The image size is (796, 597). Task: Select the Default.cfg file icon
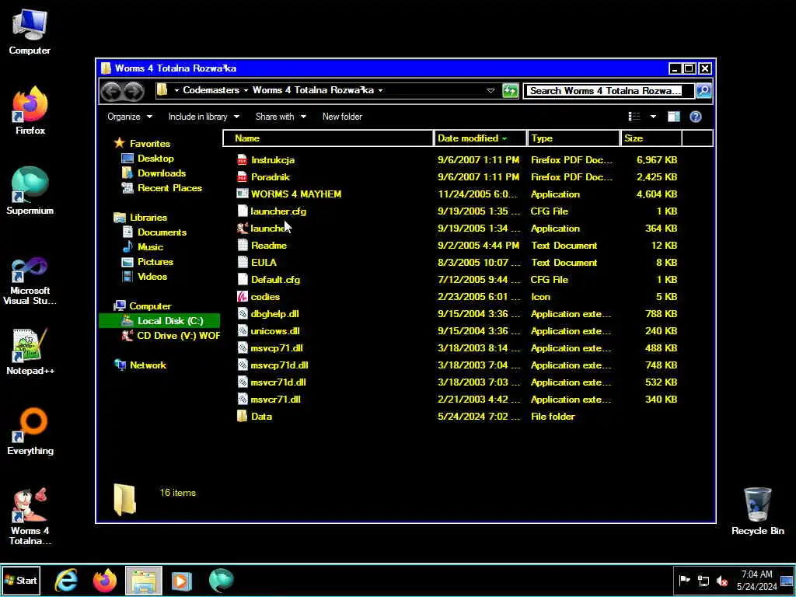243,280
